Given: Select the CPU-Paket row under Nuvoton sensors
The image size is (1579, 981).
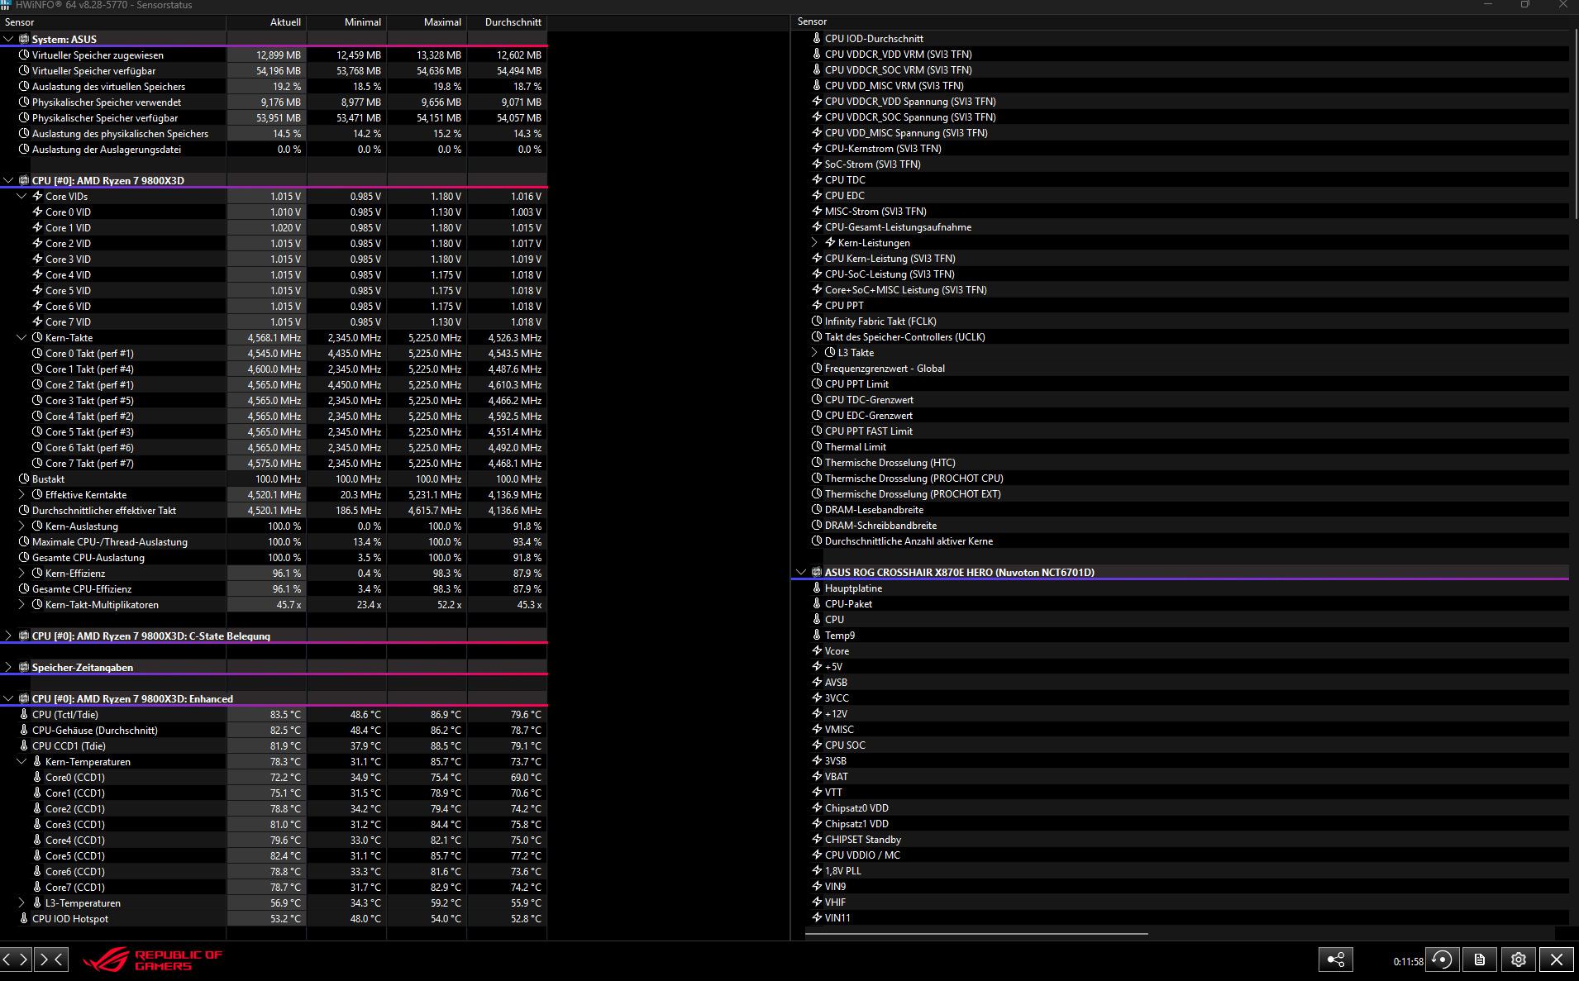Looking at the screenshot, I should (x=1181, y=603).
